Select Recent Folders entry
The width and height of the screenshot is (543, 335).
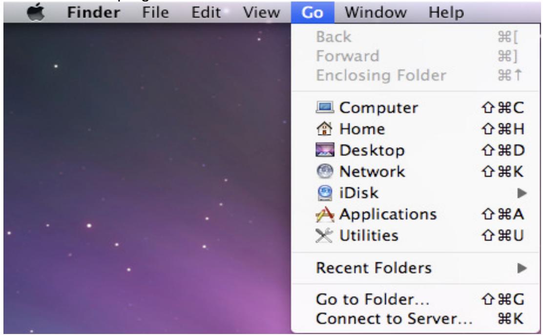[416, 268]
